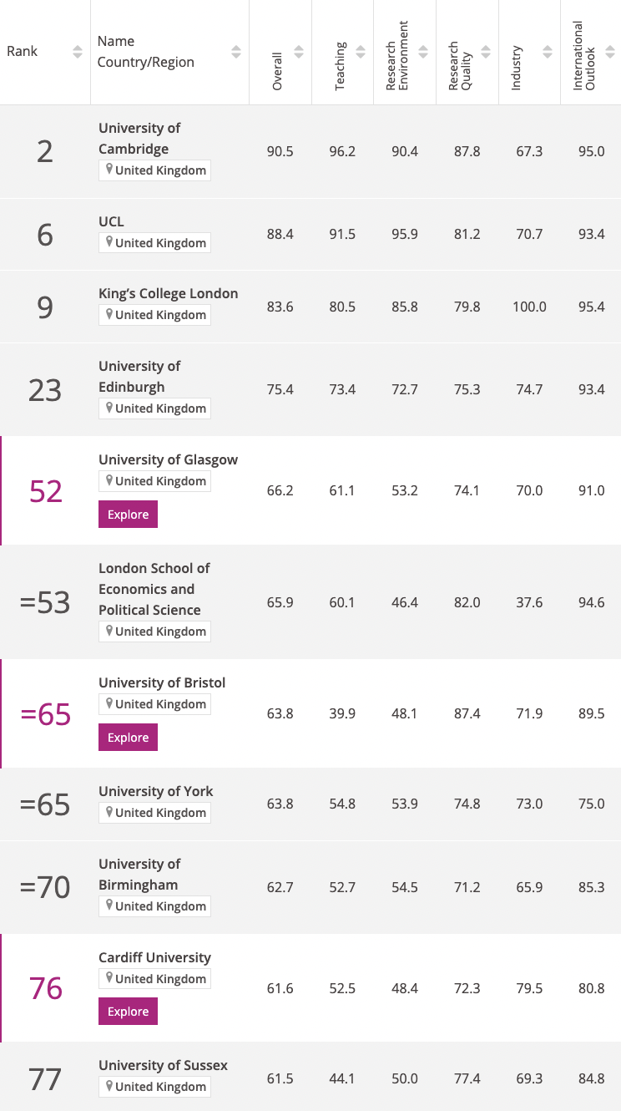Sort by Teaching score arrows
The image size is (621, 1111).
(x=361, y=52)
